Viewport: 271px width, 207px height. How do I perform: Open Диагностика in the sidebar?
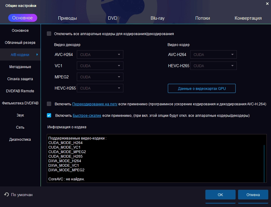(20, 140)
